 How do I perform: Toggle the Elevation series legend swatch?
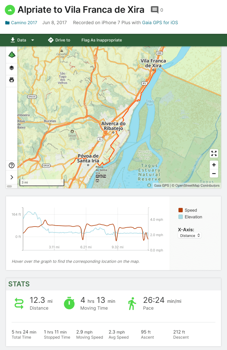(x=181, y=217)
